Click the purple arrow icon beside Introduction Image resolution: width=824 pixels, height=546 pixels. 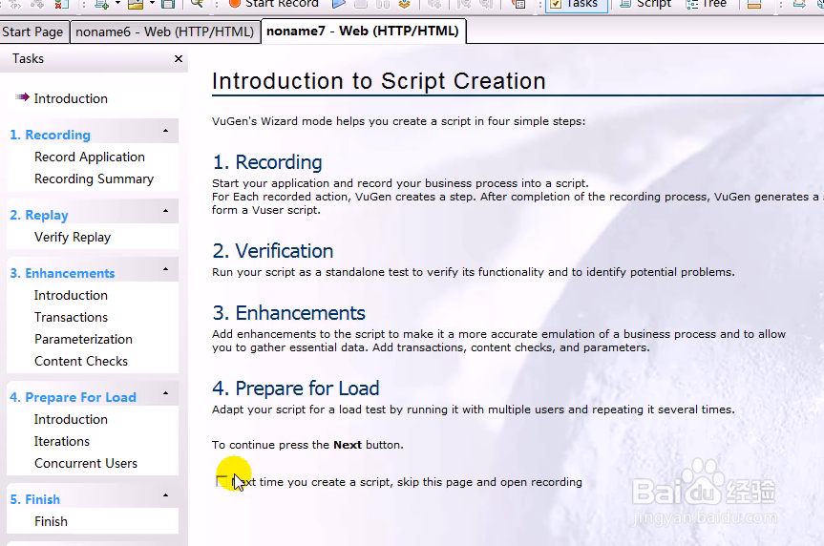22,97
